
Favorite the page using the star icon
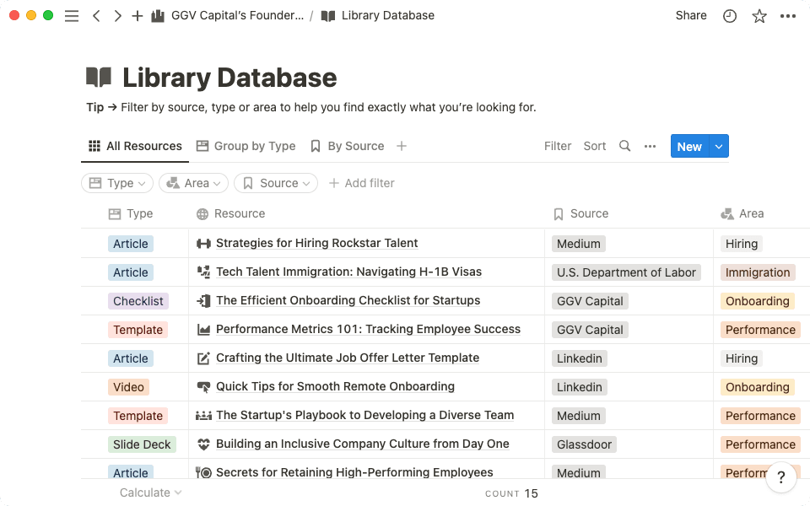(x=759, y=15)
